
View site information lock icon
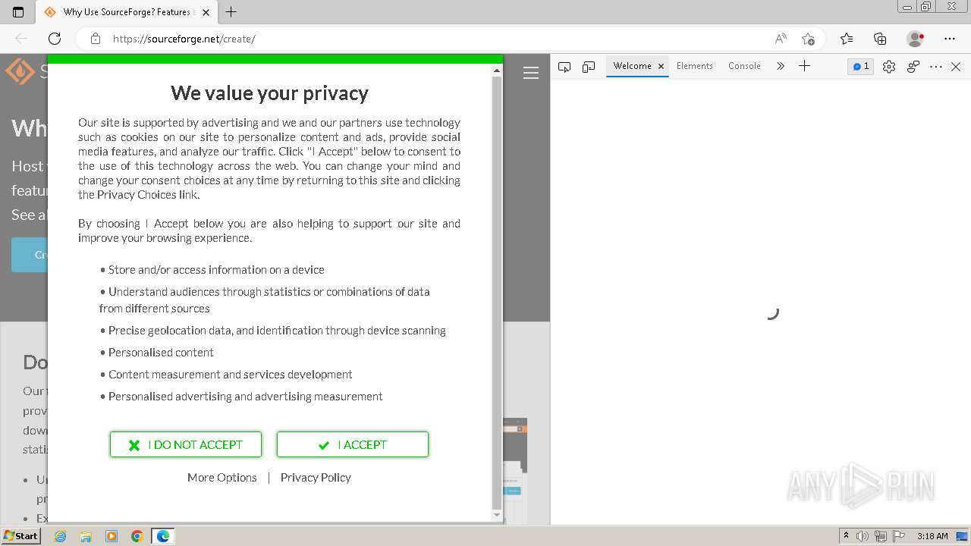(x=96, y=39)
